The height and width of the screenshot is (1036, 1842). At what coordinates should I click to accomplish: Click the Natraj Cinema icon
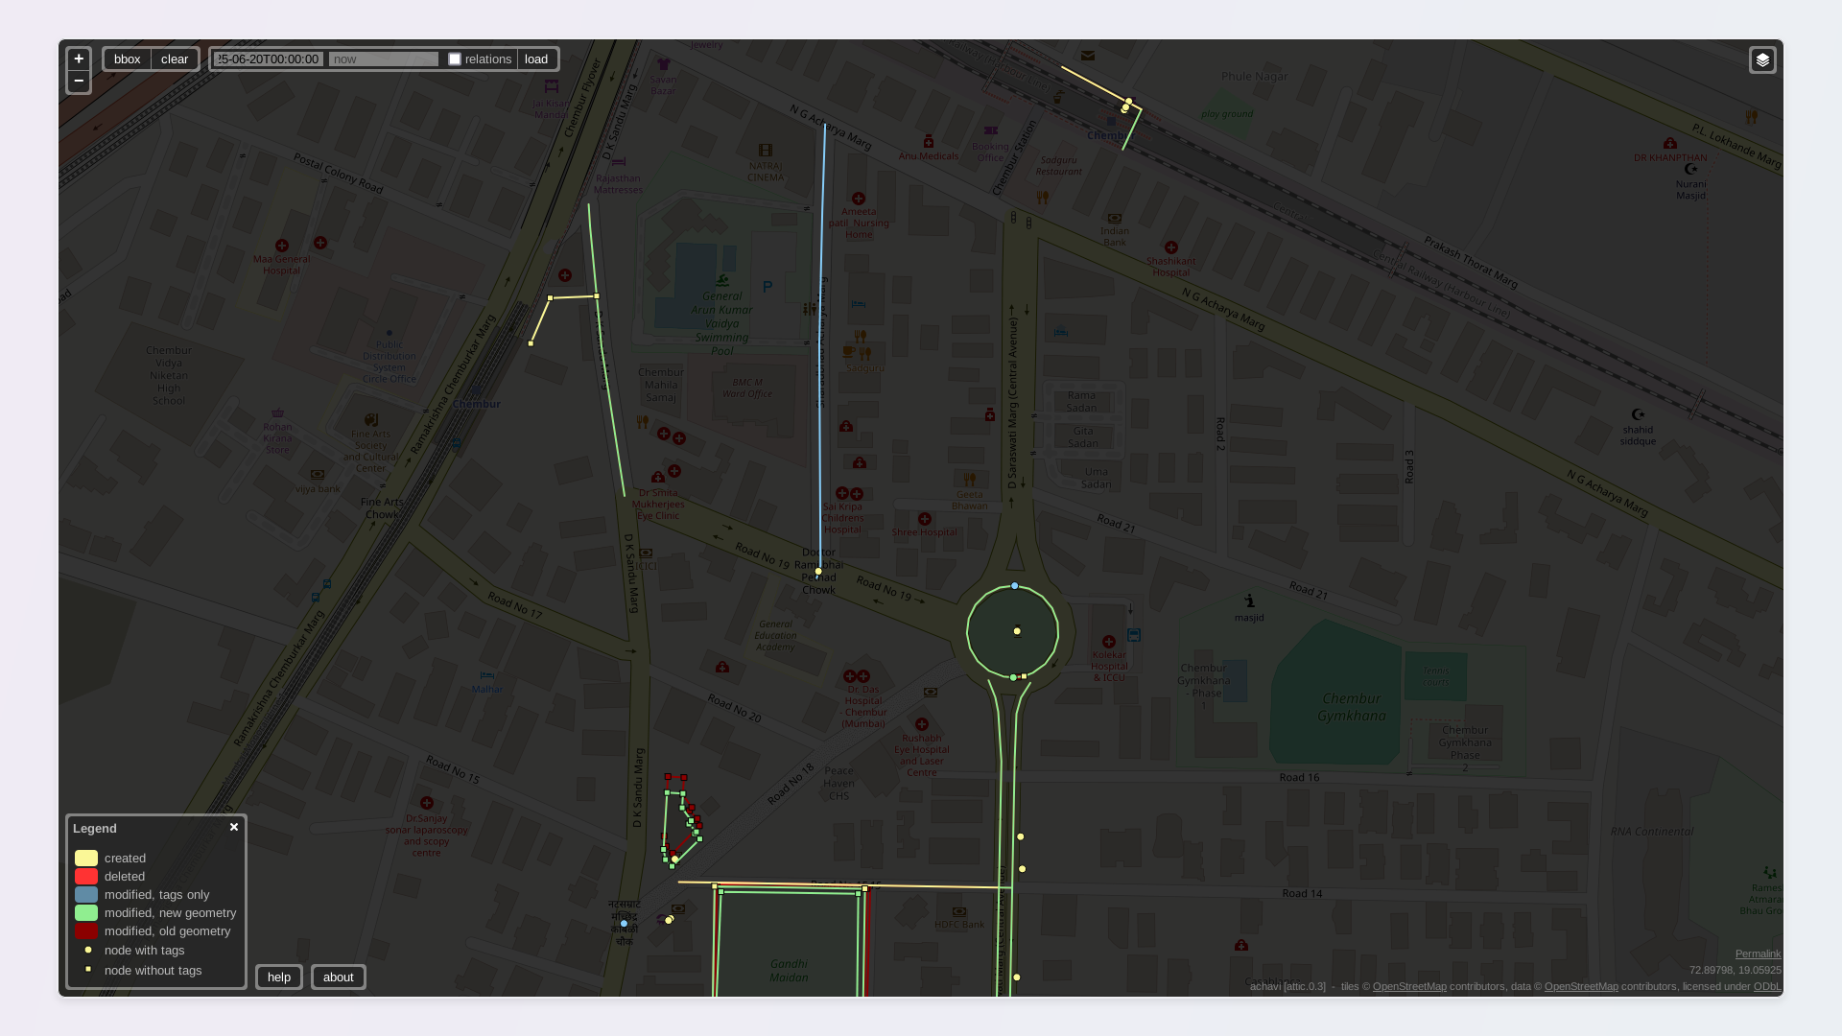pos(765,151)
